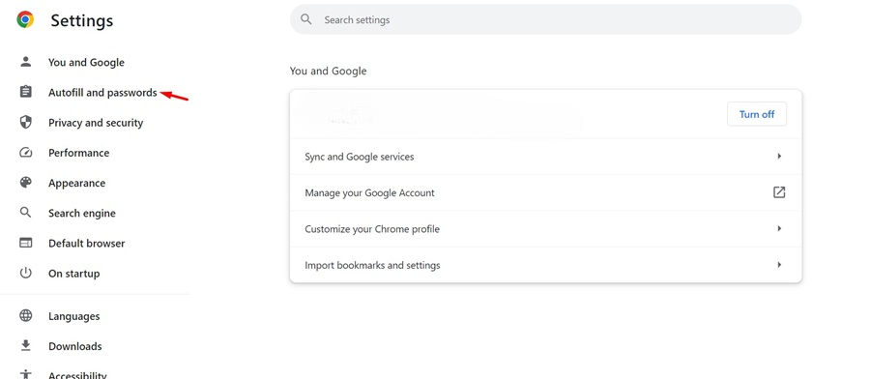Expand Sync and Google services arrow
This screenshot has width=870, height=379.
779,157
